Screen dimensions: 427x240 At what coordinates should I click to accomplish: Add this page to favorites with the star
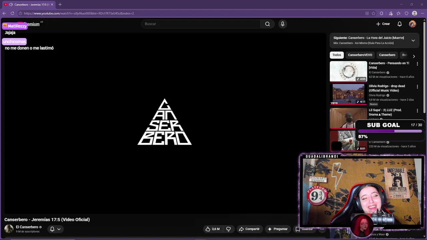click(x=373, y=13)
